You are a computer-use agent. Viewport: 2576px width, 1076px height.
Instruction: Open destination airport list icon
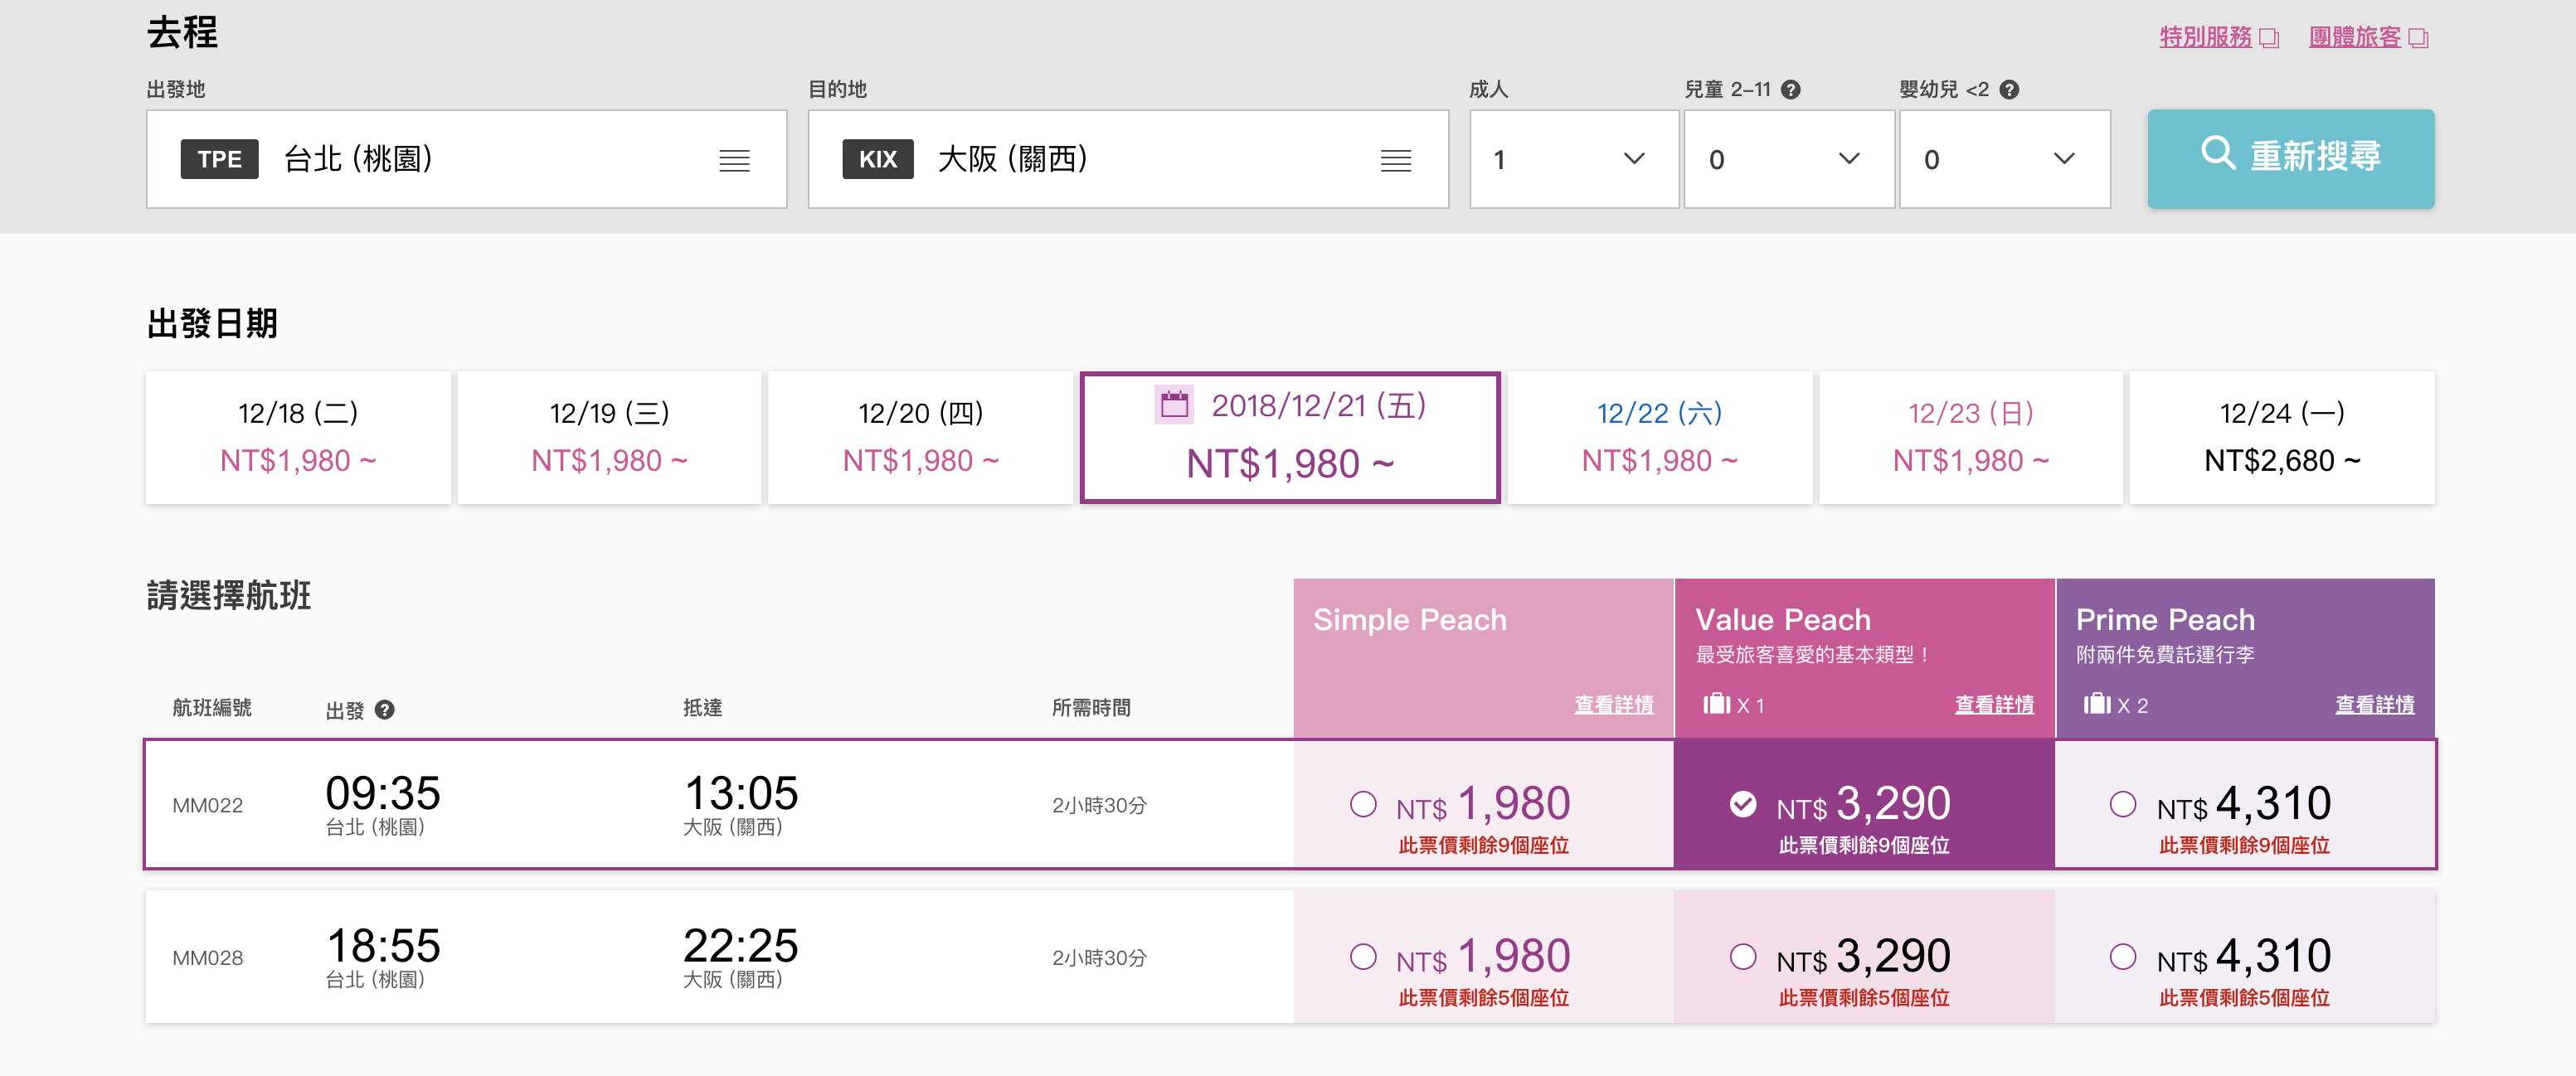click(1396, 160)
